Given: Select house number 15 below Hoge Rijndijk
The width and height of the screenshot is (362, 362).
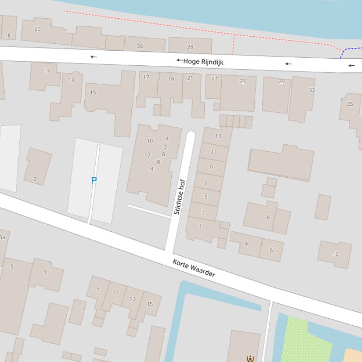Looking at the screenshot, I should tap(93, 93).
